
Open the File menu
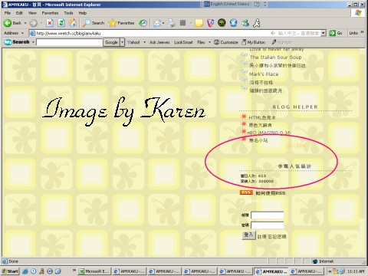click(x=8, y=13)
